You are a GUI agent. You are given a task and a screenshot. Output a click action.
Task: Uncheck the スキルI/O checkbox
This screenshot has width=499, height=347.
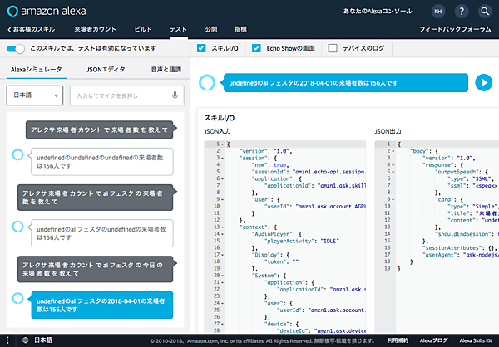pyautogui.click(x=202, y=48)
